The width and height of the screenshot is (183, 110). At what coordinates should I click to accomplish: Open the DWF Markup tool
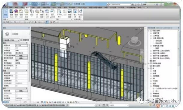tap(26, 13)
